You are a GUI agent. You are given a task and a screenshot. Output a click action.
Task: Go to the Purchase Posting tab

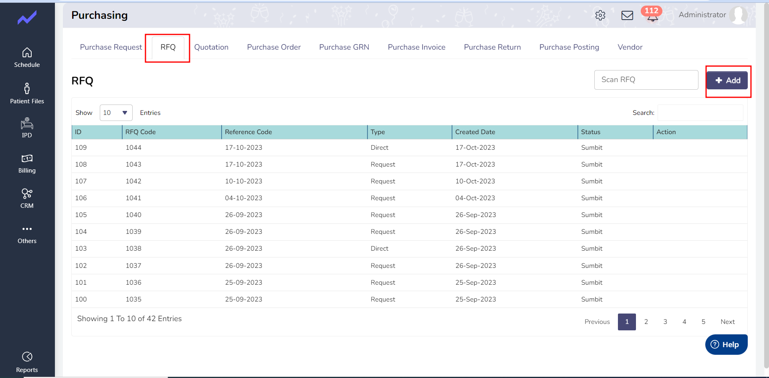(569, 47)
